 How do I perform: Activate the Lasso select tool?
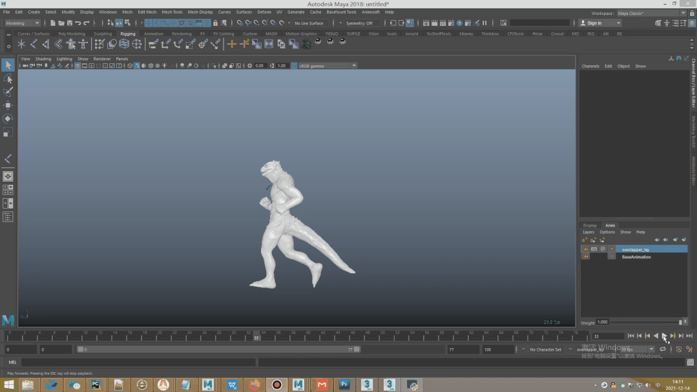pos(8,79)
